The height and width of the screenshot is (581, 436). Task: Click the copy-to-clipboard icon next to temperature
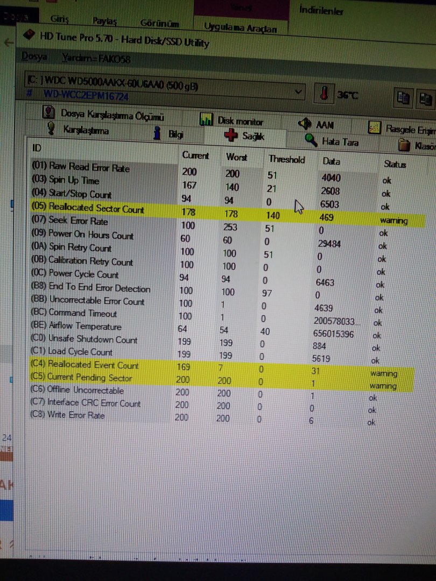coord(403,98)
